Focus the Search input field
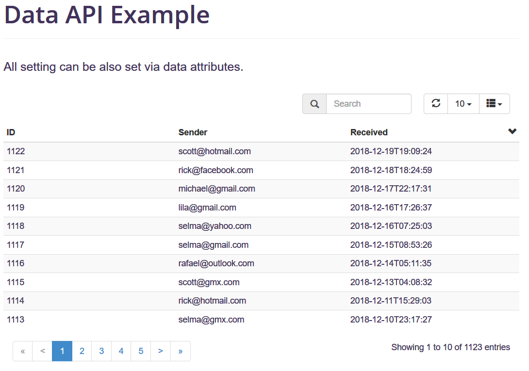The height and width of the screenshot is (371, 529). (369, 104)
